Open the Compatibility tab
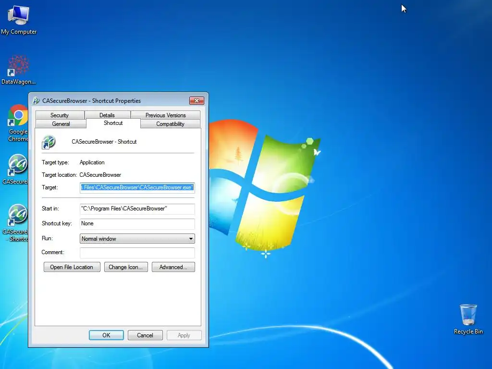492x369 pixels. (x=171, y=124)
